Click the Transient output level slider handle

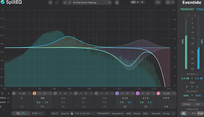point(182,41)
